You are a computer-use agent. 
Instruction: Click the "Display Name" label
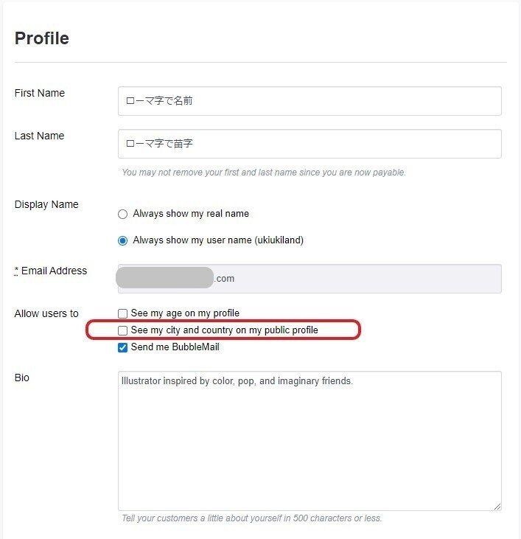tap(46, 204)
